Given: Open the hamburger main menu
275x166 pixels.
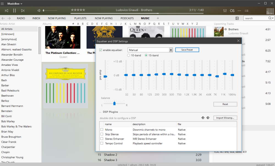Looking at the screenshot, I should click(x=2, y=4).
